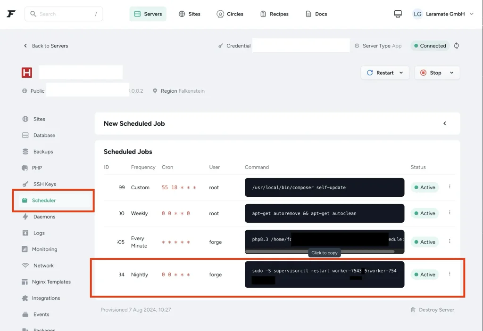Screen dimensions: 483x331
Task: Open the three-dot menu for the Nightly job
Action: point(450,274)
